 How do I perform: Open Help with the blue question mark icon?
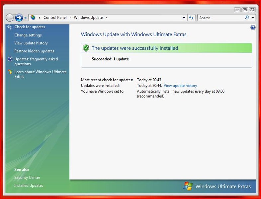(x=253, y=28)
